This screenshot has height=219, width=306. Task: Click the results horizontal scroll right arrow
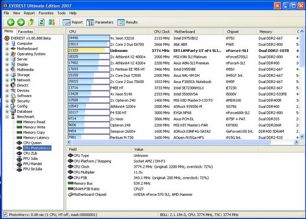click(x=296, y=142)
